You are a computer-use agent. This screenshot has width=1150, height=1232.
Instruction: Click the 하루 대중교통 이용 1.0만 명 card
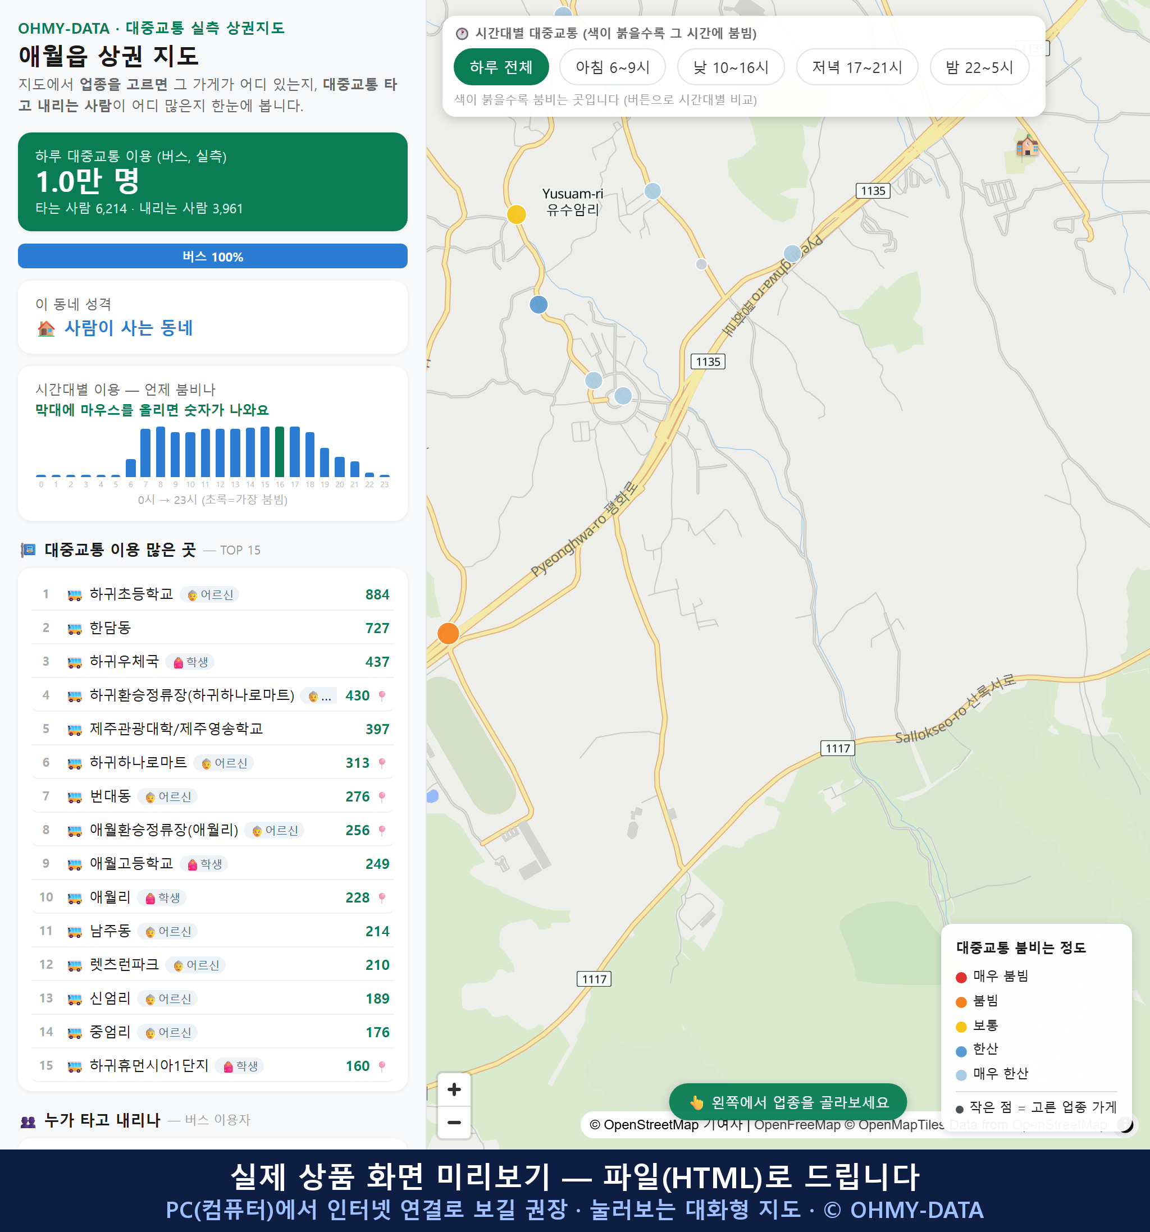coord(213,182)
